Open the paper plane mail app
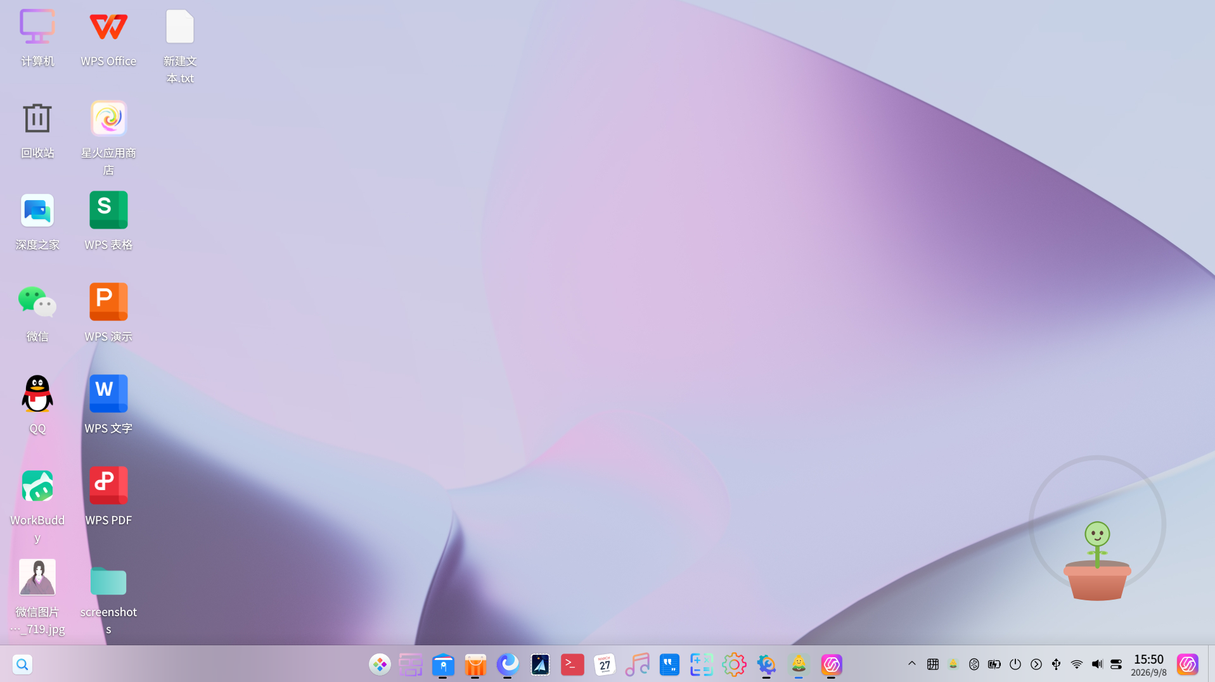The height and width of the screenshot is (682, 1215). tap(540, 664)
